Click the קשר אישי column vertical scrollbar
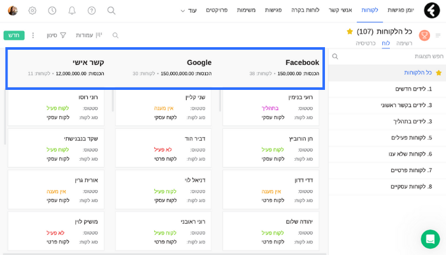This screenshot has height=255, width=446. [5, 117]
